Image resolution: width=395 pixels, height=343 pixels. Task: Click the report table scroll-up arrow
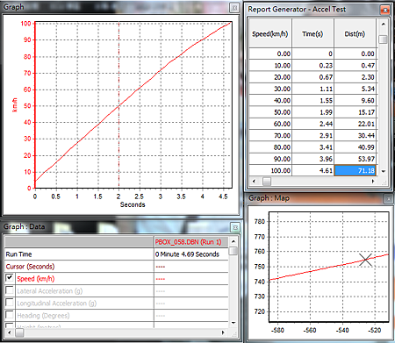coord(383,25)
